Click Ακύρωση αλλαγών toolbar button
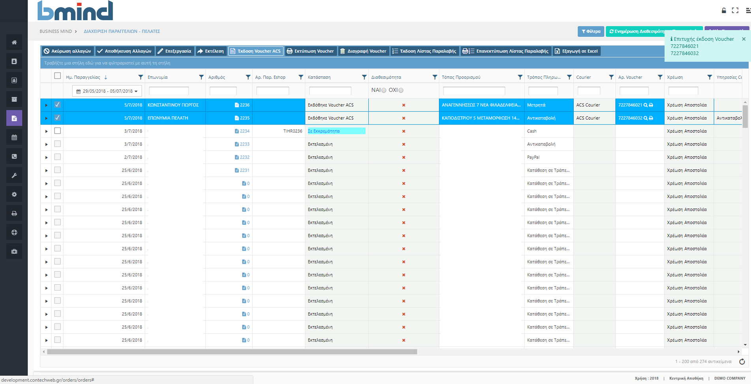 pyautogui.click(x=67, y=51)
